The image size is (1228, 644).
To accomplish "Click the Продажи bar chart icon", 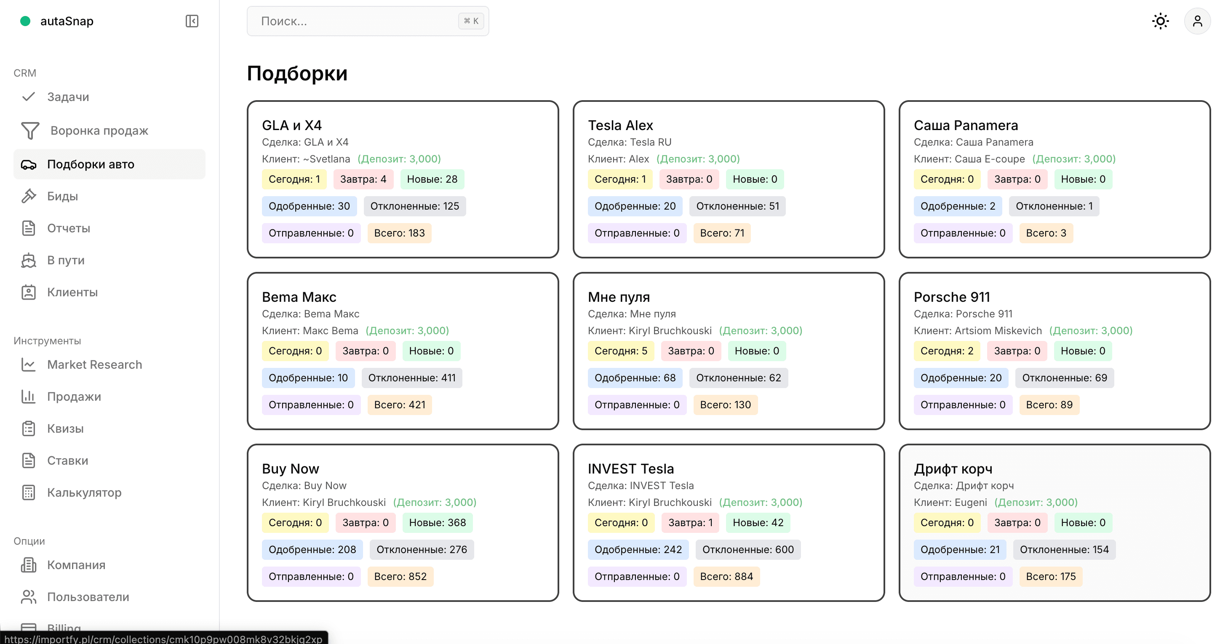I will click(29, 397).
